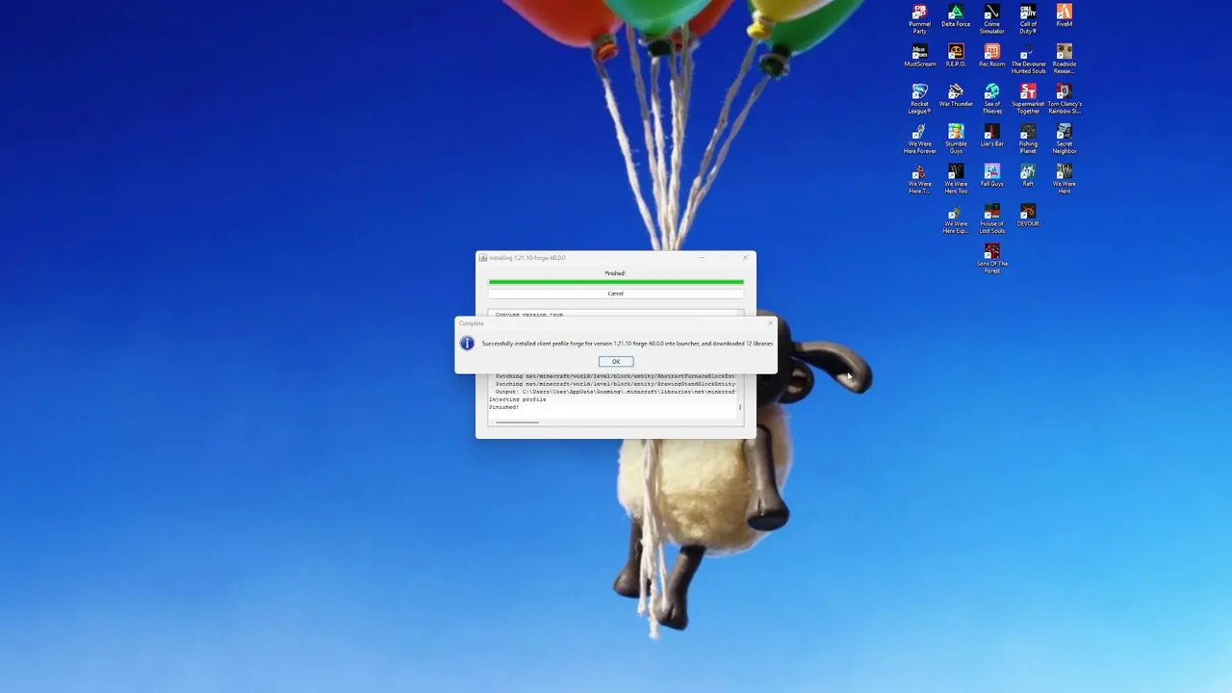Select the War Thunder desktop icon
This screenshot has width=1232, height=693.
coord(956,96)
